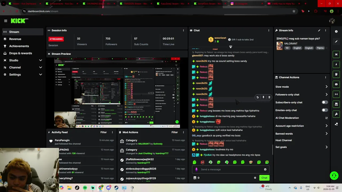Open AI Chat Moderation external link
The image size is (342, 192).
[x=327, y=118]
